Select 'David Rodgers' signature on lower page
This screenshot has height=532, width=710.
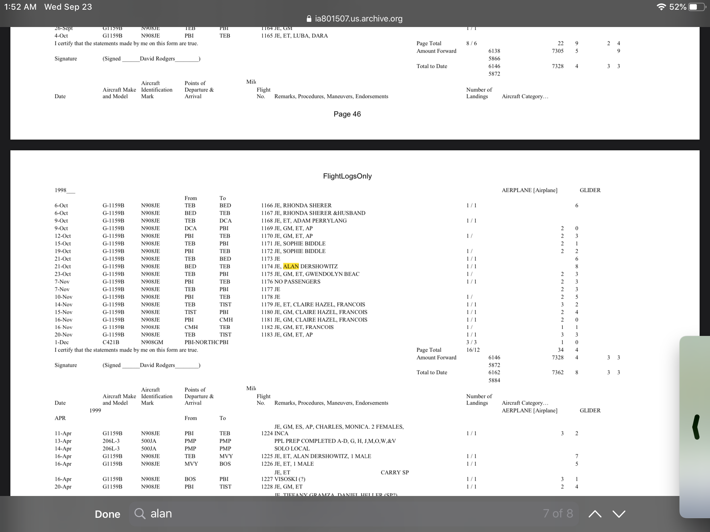click(157, 365)
